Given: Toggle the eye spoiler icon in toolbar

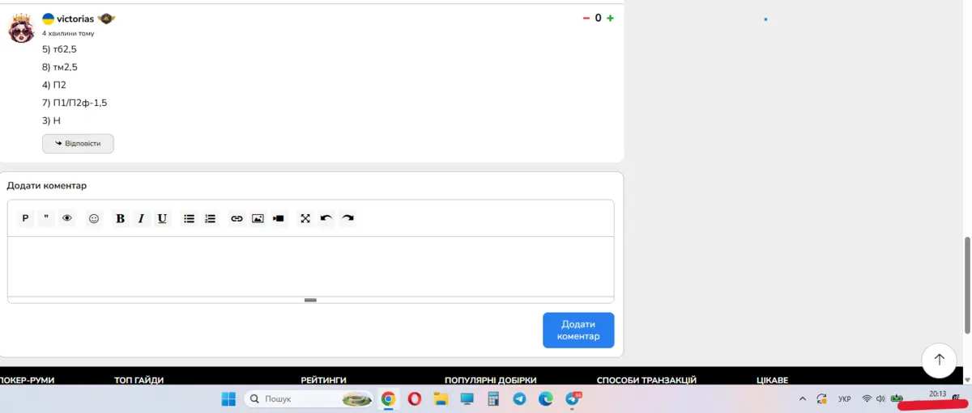Looking at the screenshot, I should click(67, 218).
